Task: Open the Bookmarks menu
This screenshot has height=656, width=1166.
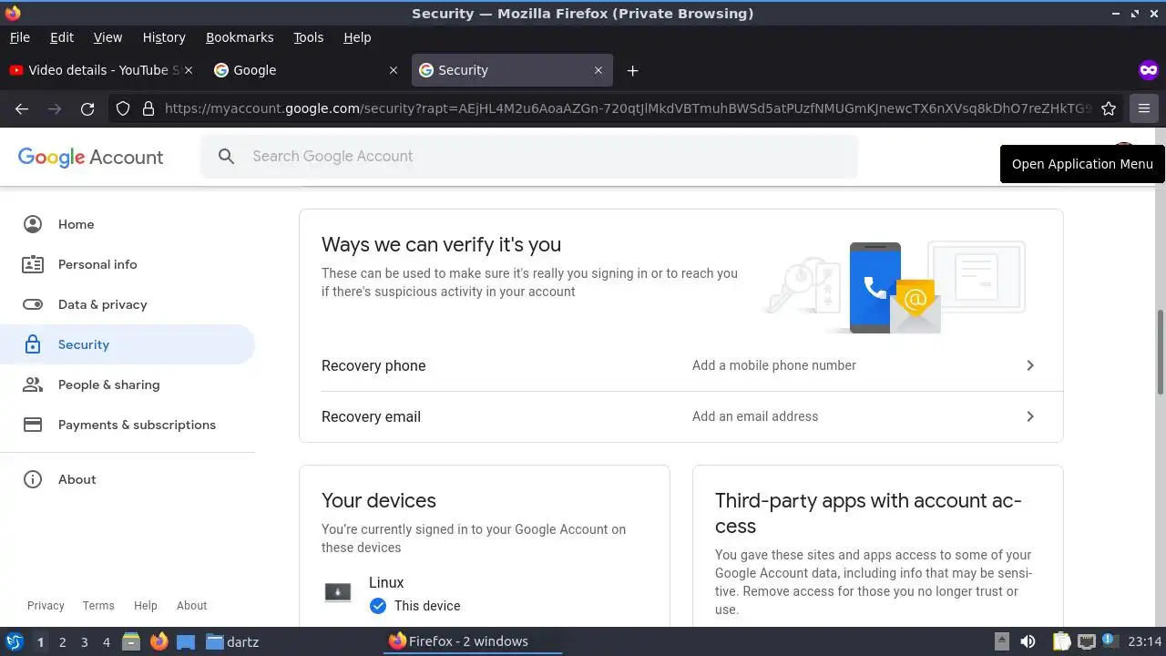Action: pyautogui.click(x=240, y=37)
